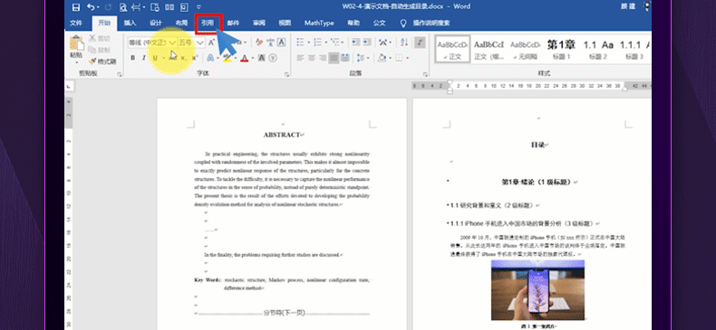Apply numbered list formatting
Screen dimensions: 716x330
319,42
